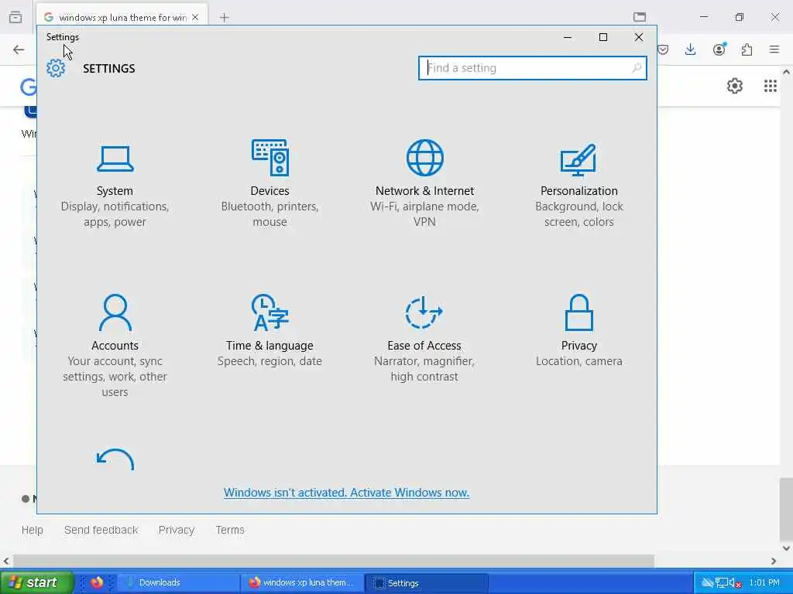Open the Privacy padlock icon
The height and width of the screenshot is (594, 793).
pyautogui.click(x=578, y=312)
